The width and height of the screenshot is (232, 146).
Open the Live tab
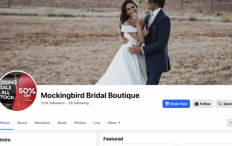[97, 123]
